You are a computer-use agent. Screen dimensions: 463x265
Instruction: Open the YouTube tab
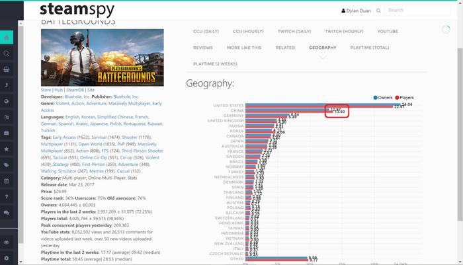[387, 31]
